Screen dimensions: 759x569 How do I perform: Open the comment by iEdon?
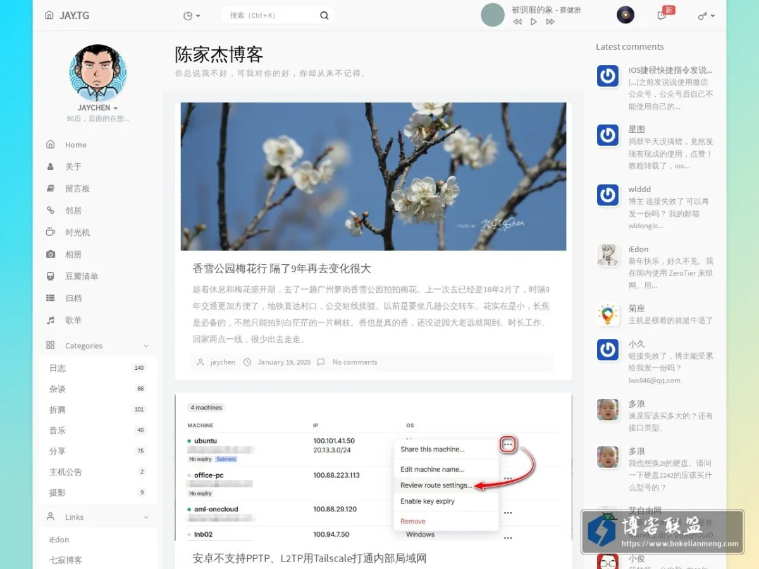click(638, 250)
